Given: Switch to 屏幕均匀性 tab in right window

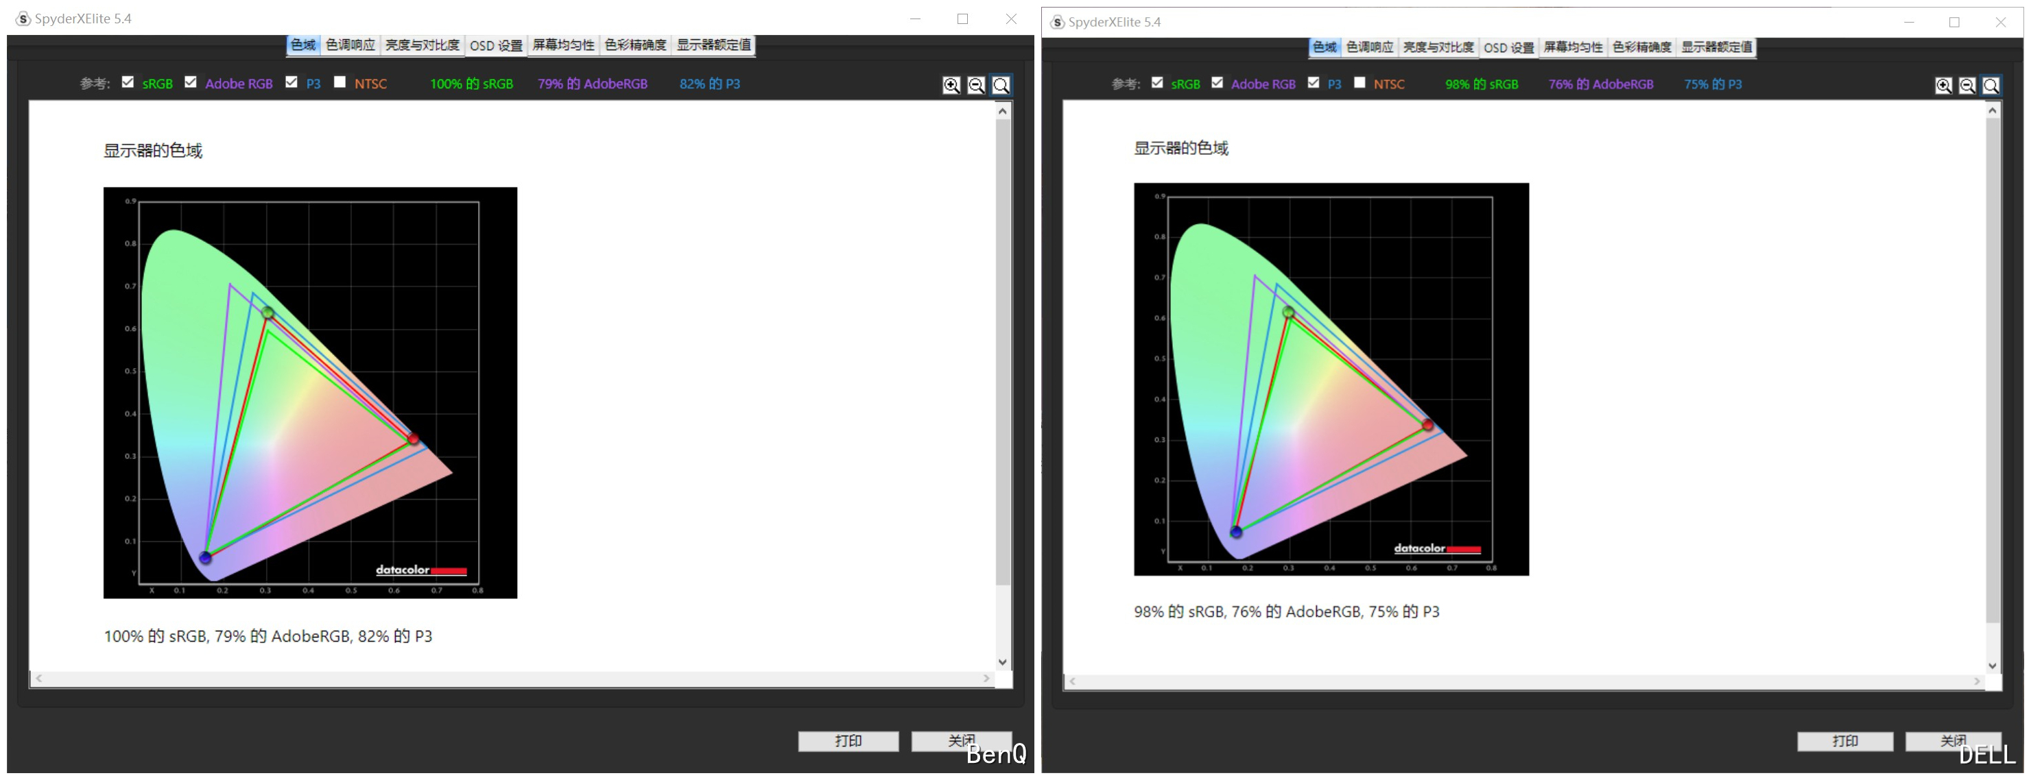Looking at the screenshot, I should [x=1572, y=47].
